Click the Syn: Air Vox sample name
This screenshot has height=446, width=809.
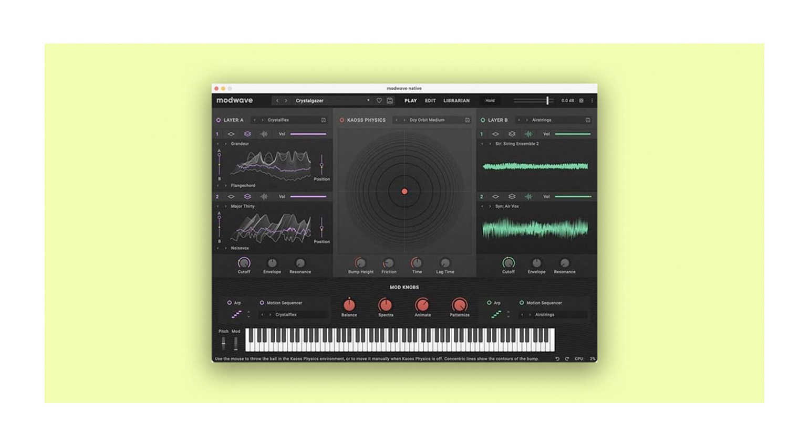[x=507, y=206]
